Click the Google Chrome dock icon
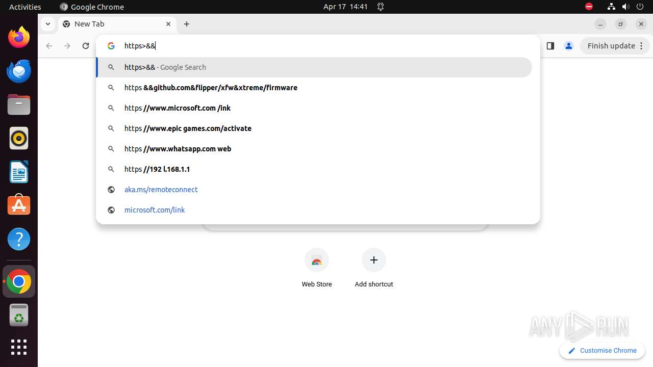Screen dimensions: 653x367 pos(19,281)
